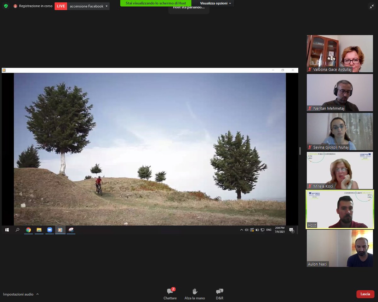Click the speaker volume tray icon
The height and width of the screenshot is (302, 378).
tap(247, 230)
